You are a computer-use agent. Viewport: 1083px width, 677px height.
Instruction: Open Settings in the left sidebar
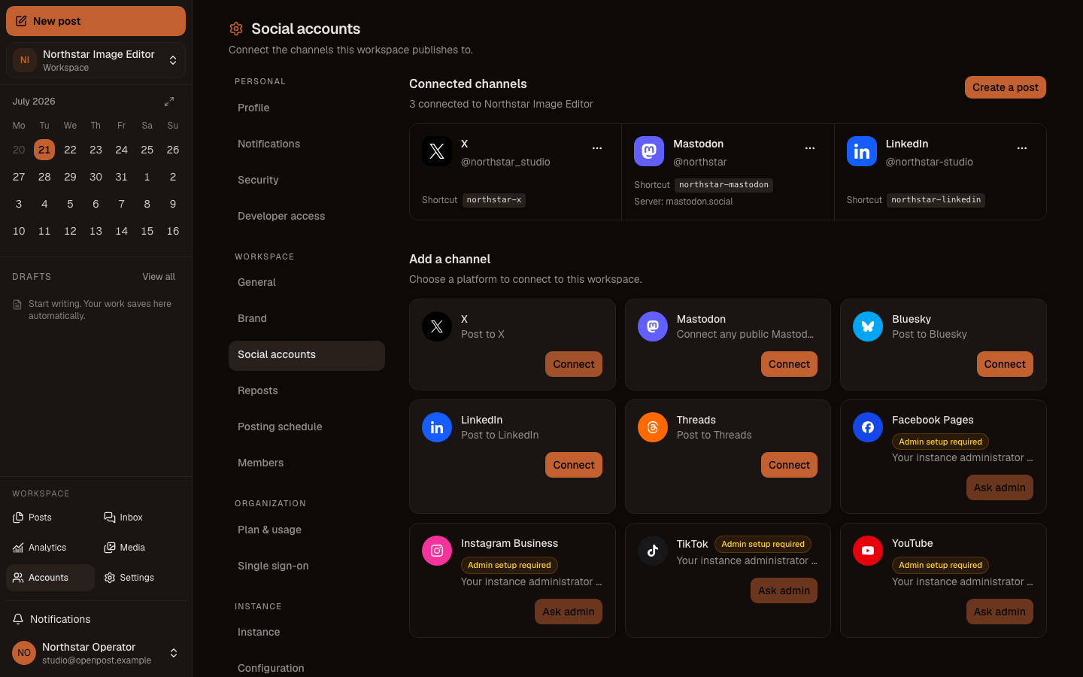[x=141, y=578]
